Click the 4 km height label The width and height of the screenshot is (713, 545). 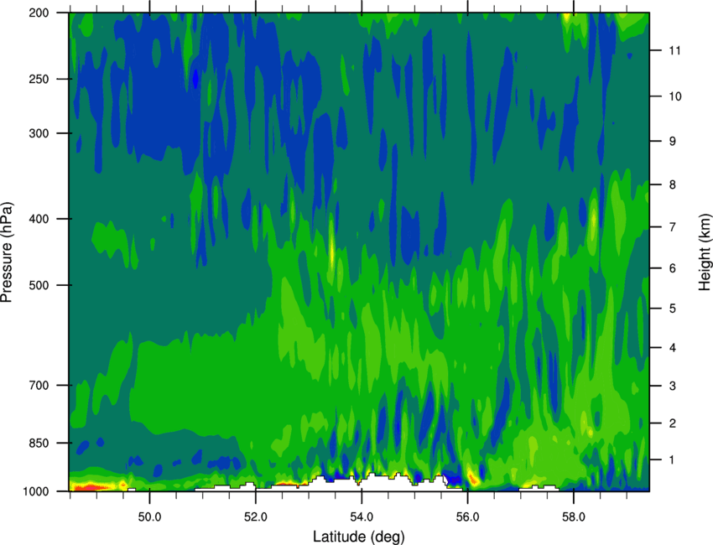pos(673,348)
